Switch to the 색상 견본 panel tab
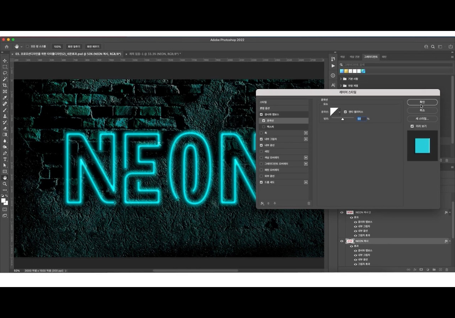Screen dimensions: 455x318 (355, 57)
